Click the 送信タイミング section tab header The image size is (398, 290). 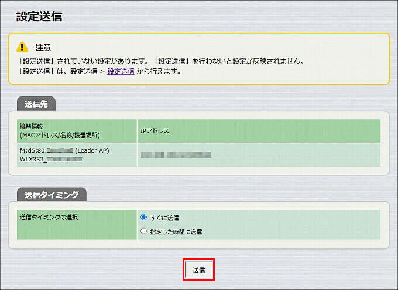pos(52,195)
